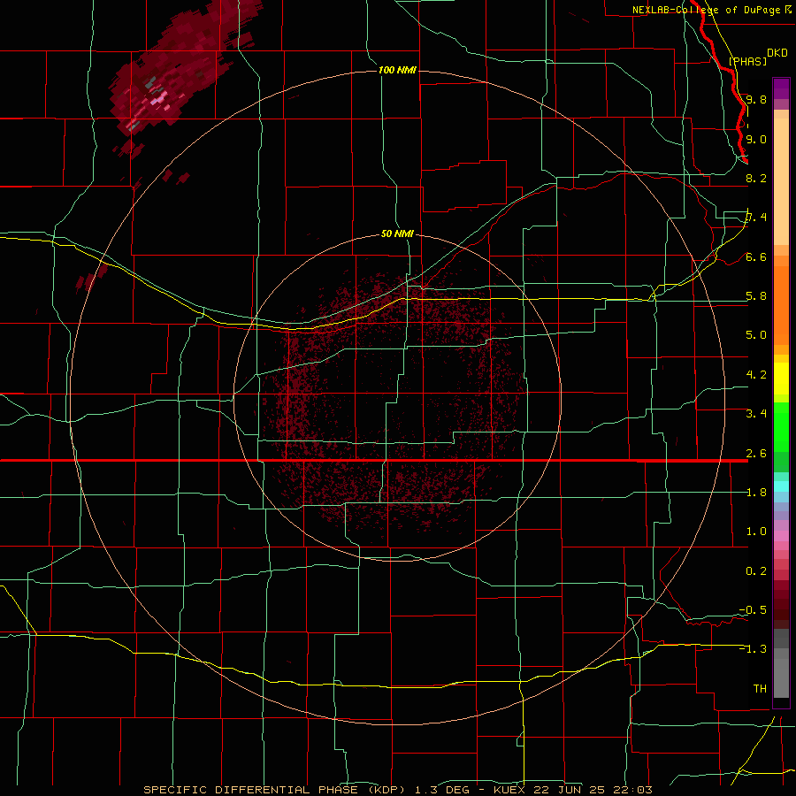Pick the pink segment of the color bar
This screenshot has width=796, height=796.
(x=781, y=536)
